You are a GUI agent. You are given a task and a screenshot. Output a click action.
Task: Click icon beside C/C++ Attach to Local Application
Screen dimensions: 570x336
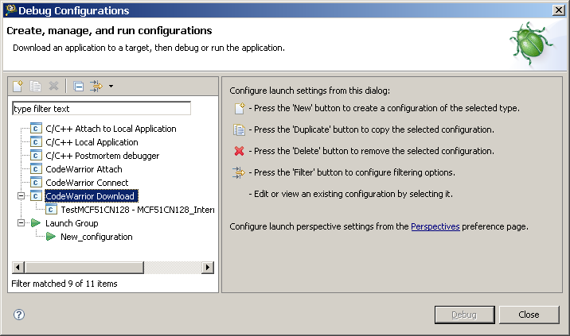36,129
